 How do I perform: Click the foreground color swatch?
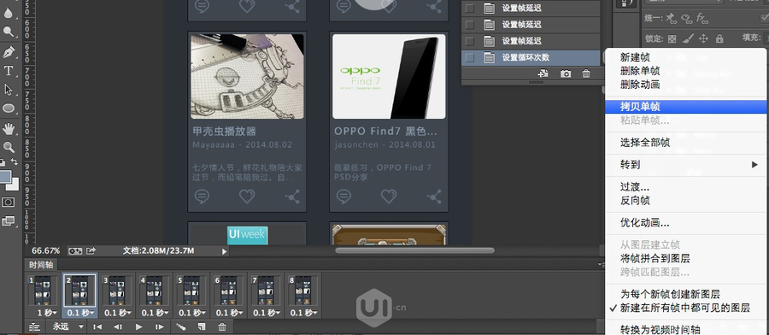point(5,177)
